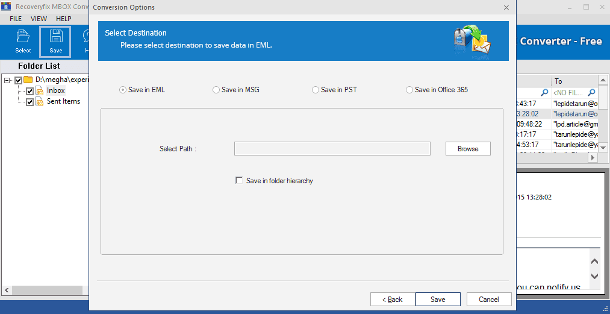
Task: Select Save in Office 365 option
Action: pyautogui.click(x=437, y=90)
